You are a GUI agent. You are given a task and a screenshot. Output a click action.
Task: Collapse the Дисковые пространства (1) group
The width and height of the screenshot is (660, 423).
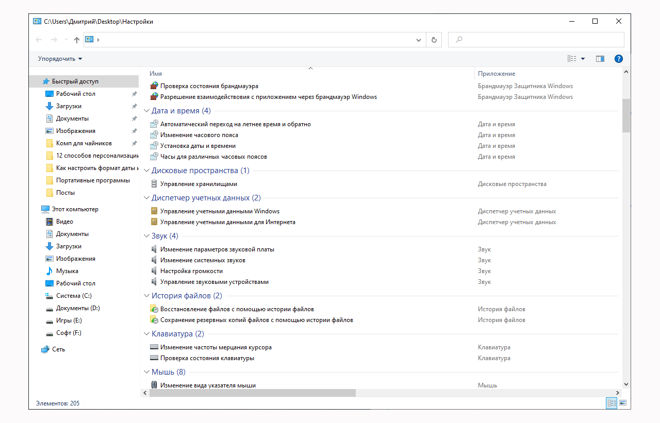(146, 171)
